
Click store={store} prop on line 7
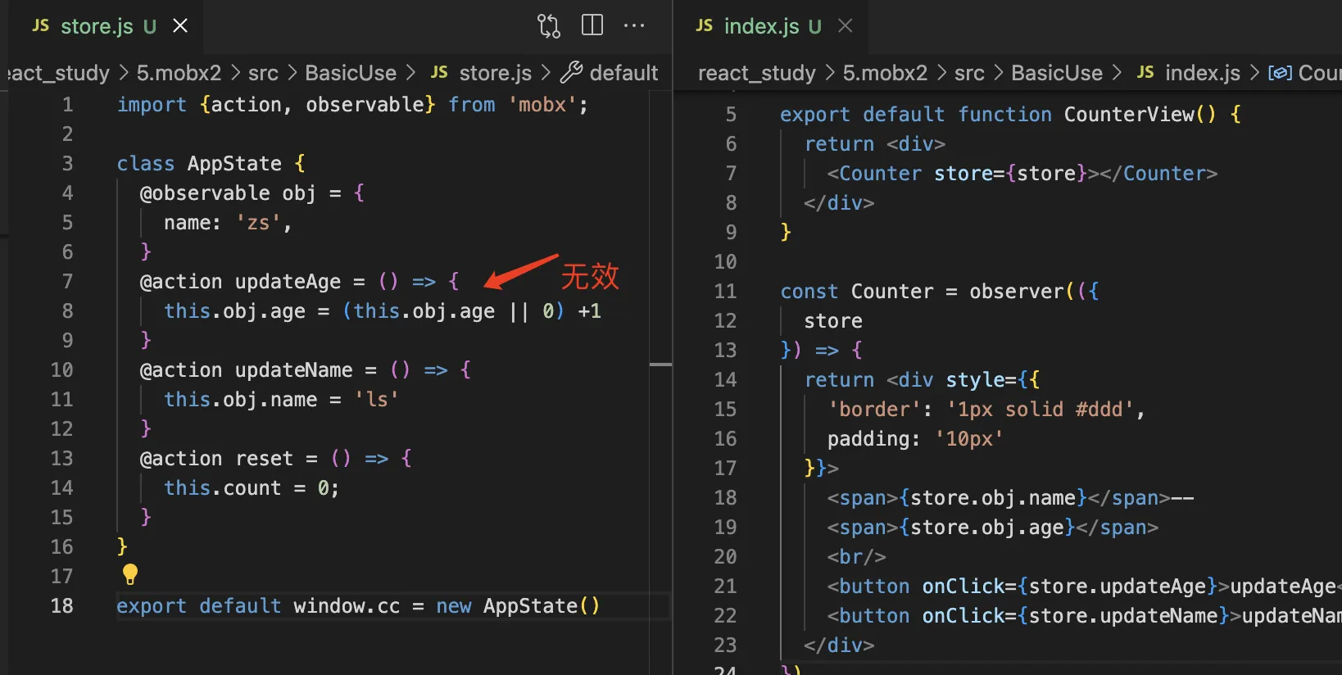pyautogui.click(x=1010, y=173)
